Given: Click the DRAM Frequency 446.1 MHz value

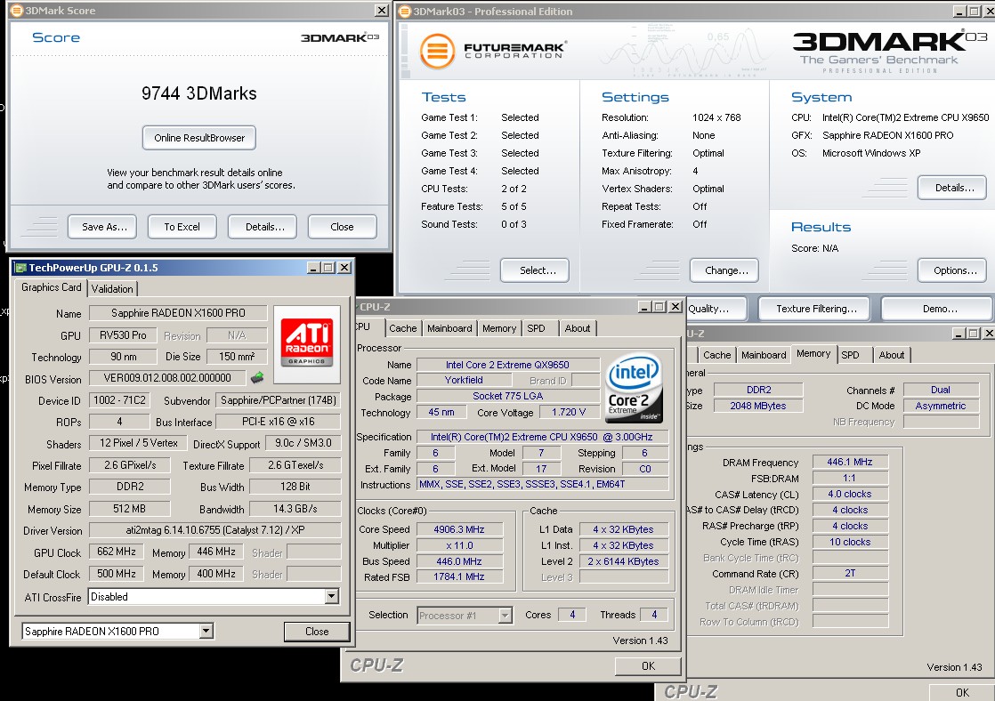Looking at the screenshot, I should tap(850, 462).
